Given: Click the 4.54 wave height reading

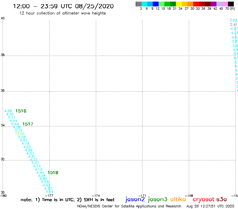Looking at the screenshot, I should (50, 192).
